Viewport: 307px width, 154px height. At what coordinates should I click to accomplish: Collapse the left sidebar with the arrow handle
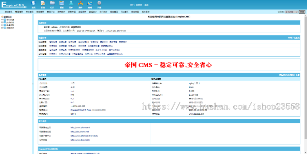33,84
